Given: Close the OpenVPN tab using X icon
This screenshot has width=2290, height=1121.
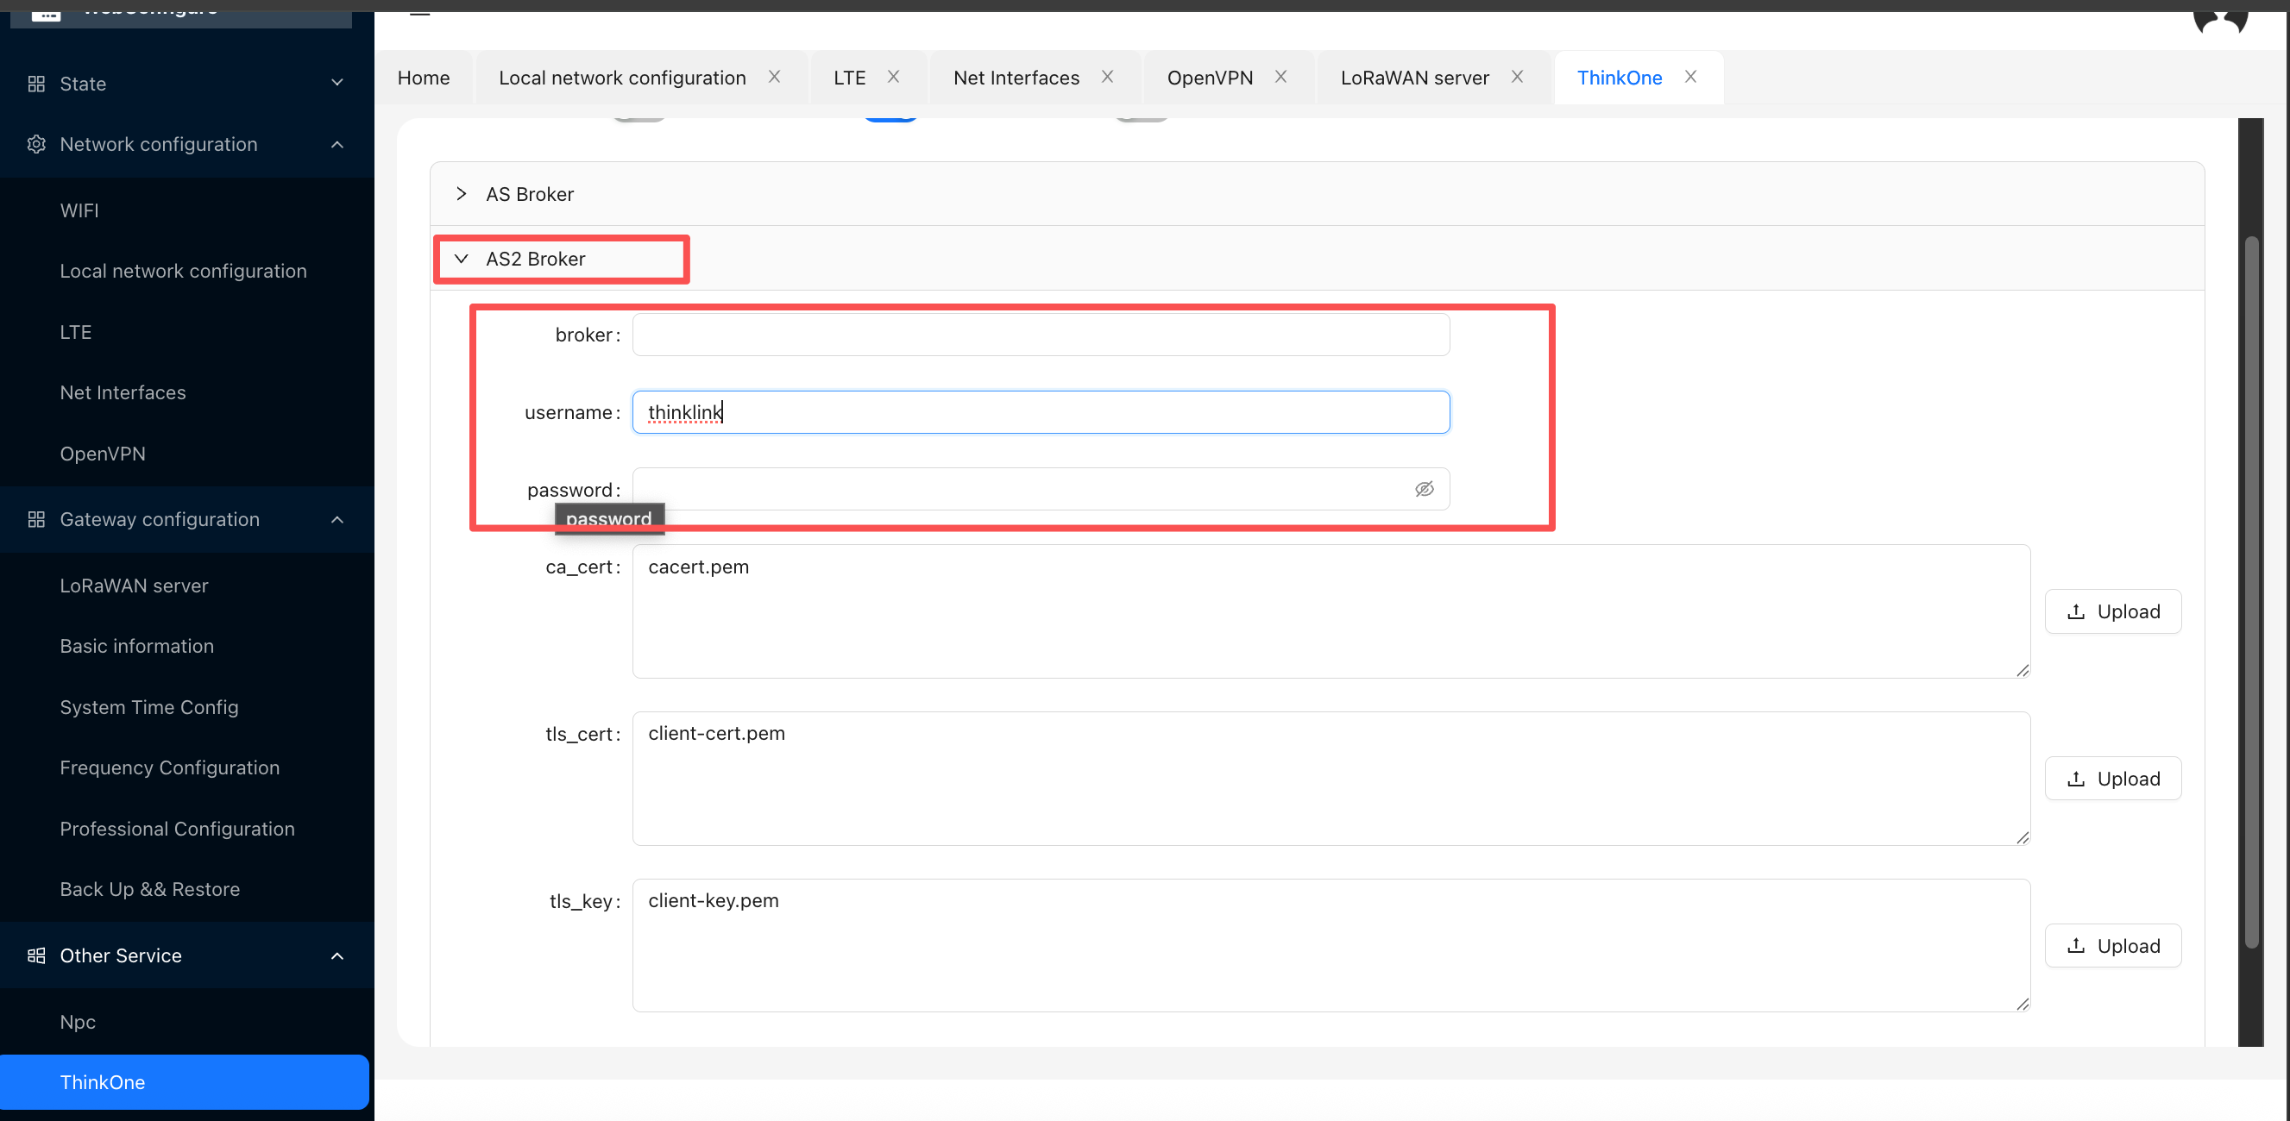Looking at the screenshot, I should pos(1281,77).
